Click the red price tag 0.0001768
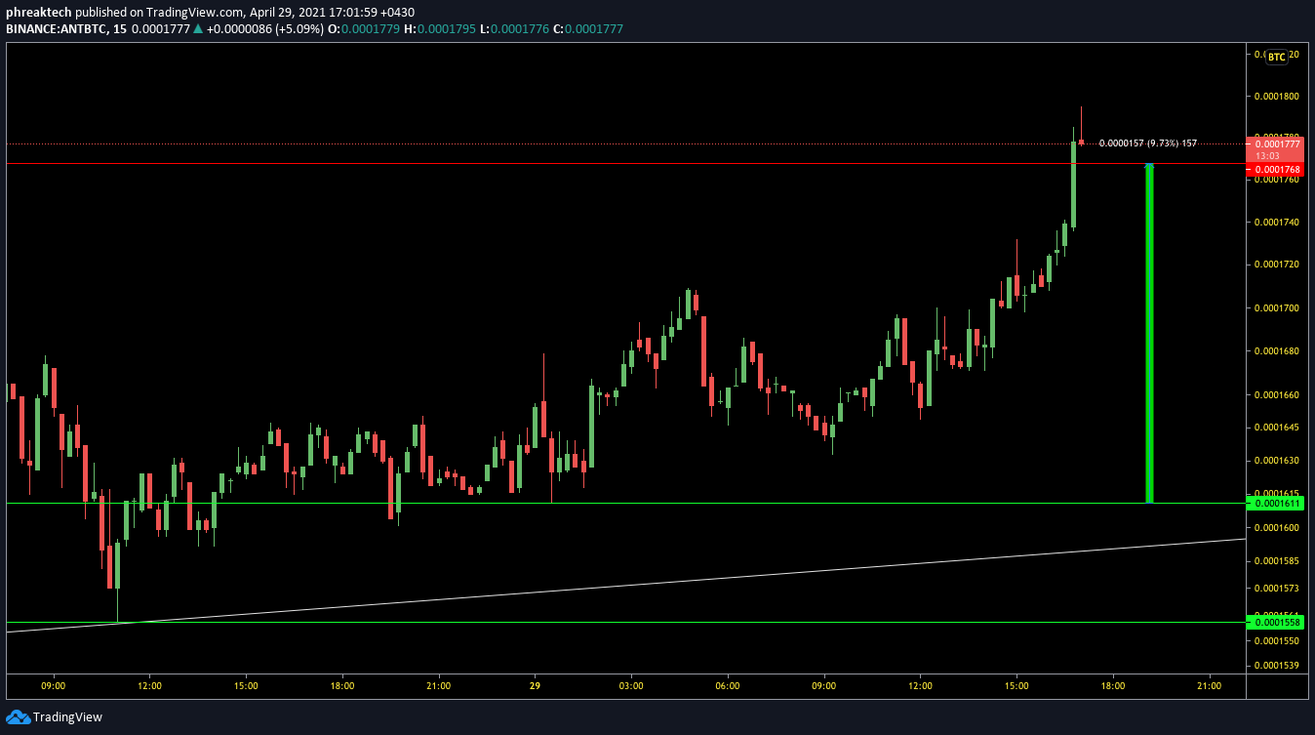The width and height of the screenshot is (1315, 735). click(x=1275, y=169)
